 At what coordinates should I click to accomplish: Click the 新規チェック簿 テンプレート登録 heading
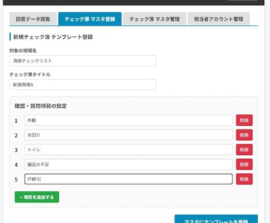(53, 37)
